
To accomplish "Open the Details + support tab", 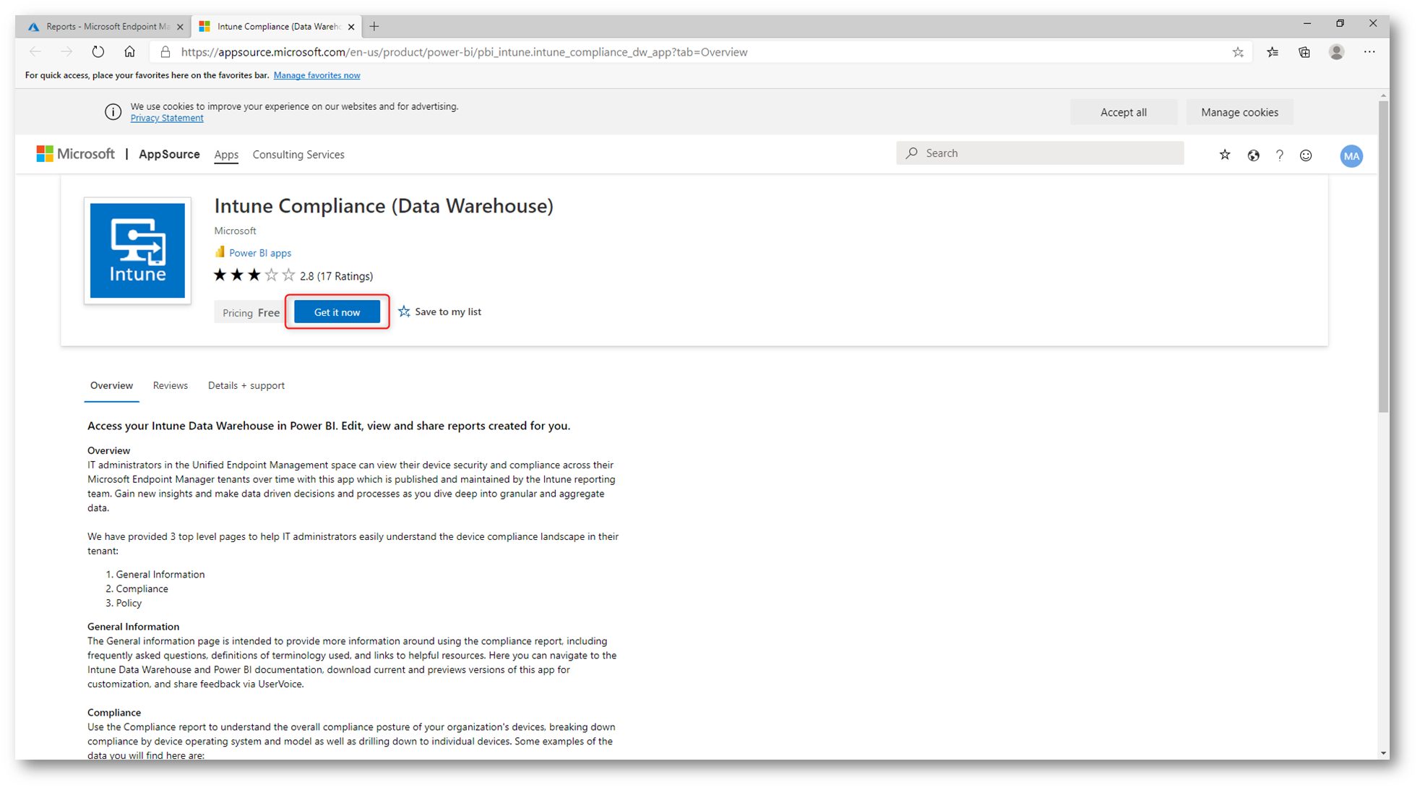I will click(x=246, y=385).
